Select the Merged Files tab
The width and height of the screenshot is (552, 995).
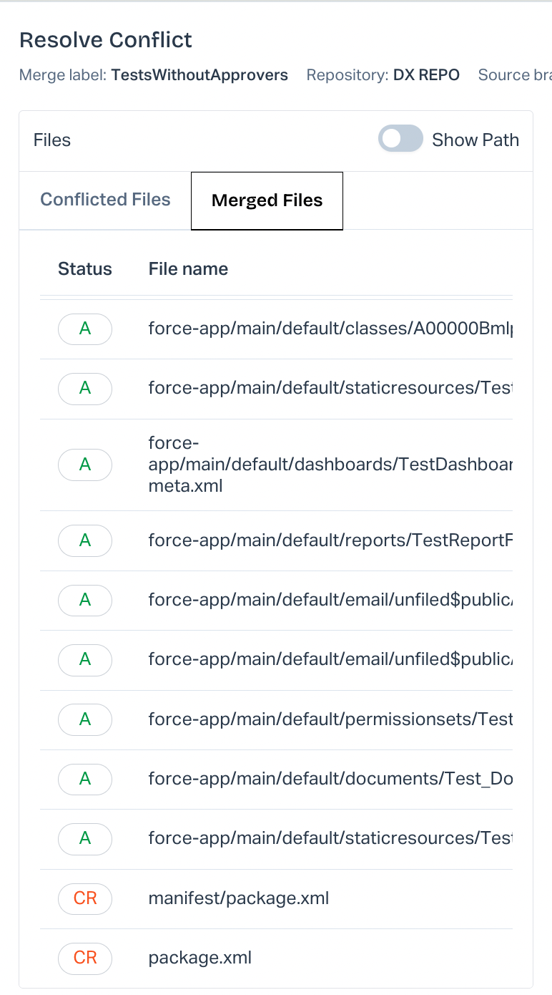pos(267,201)
